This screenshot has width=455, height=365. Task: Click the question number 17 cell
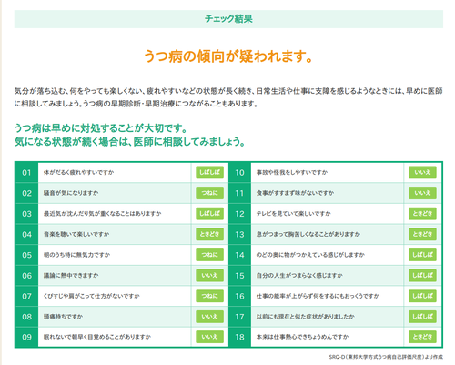coord(239,317)
